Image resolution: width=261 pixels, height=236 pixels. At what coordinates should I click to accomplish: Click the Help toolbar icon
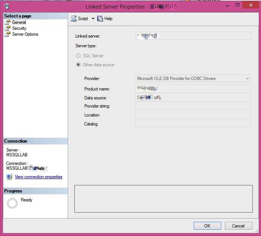[x=100, y=19]
